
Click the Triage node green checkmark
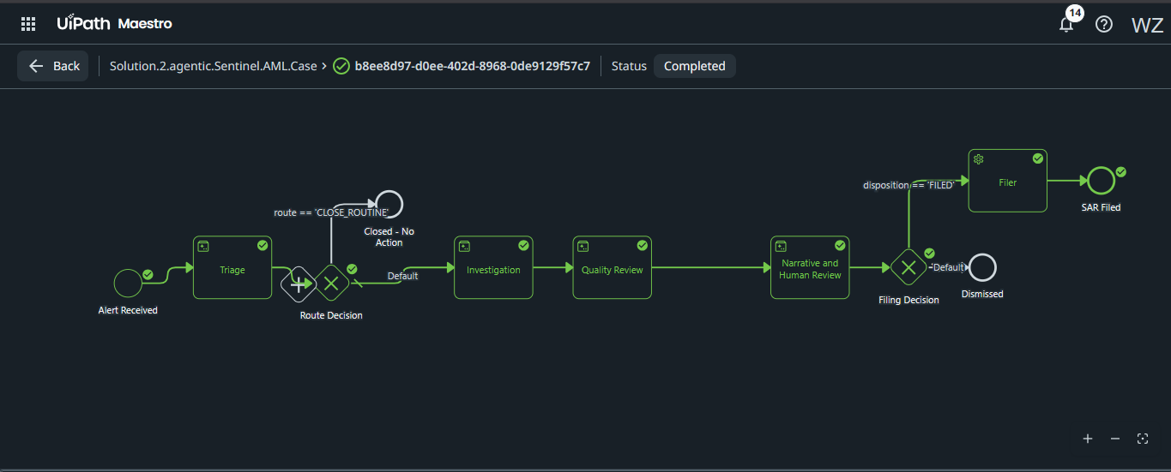click(x=263, y=245)
